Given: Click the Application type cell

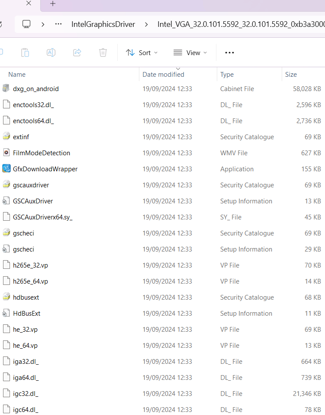Looking at the screenshot, I should tap(237, 169).
